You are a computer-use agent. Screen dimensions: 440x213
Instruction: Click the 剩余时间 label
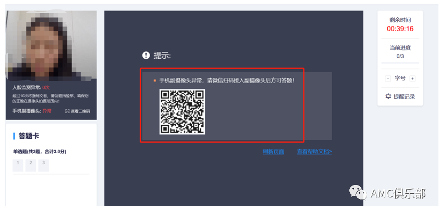(x=400, y=20)
